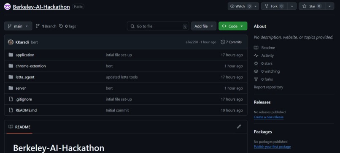Click the repository owner avatar icon

point(7,7)
